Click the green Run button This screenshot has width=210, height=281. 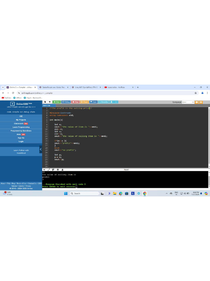coord(57,102)
